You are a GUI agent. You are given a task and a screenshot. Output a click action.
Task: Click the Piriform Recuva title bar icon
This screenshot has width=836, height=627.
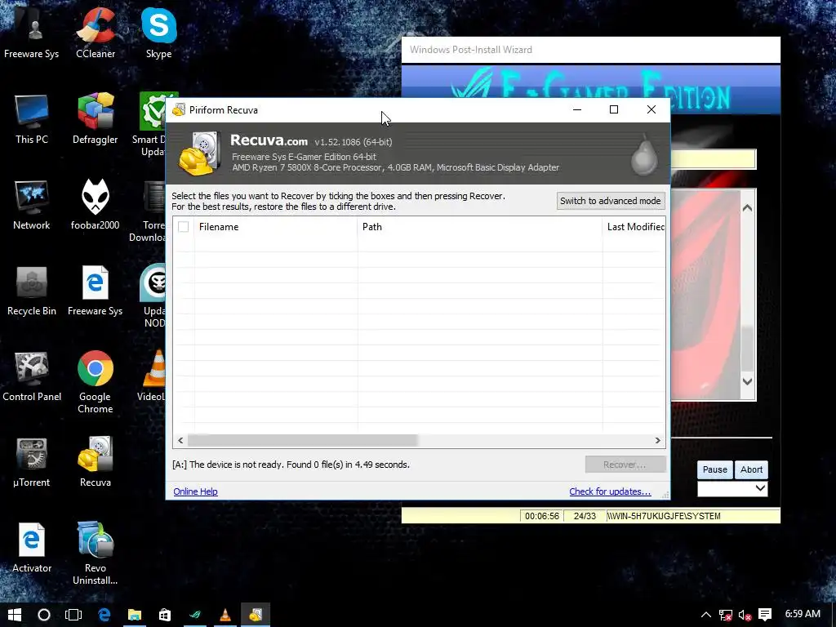pos(179,110)
